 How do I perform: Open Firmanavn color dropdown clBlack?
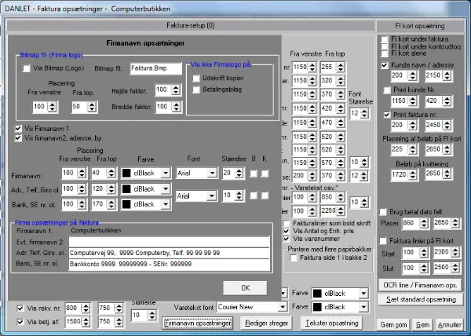[166, 173]
